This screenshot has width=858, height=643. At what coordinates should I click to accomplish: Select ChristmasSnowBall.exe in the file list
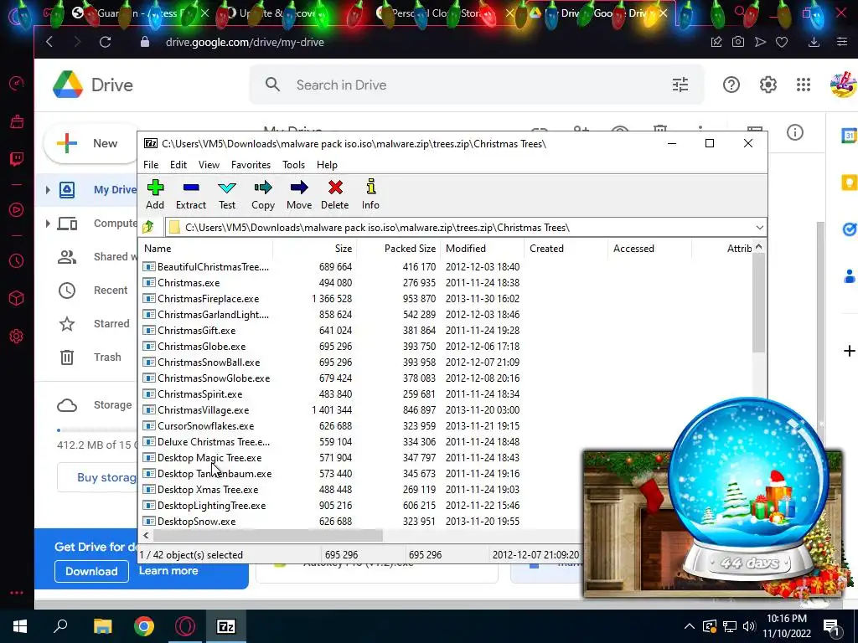point(209,362)
